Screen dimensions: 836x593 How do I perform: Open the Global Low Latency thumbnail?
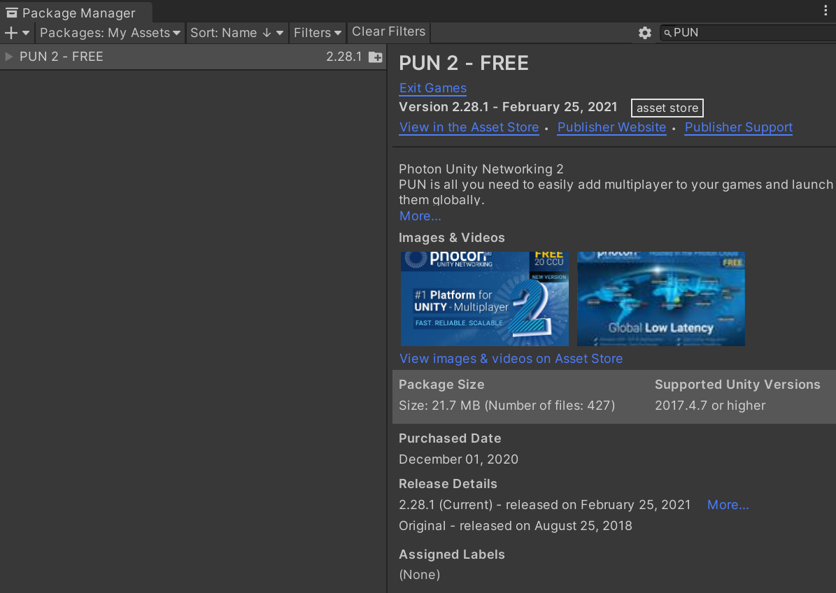point(660,299)
